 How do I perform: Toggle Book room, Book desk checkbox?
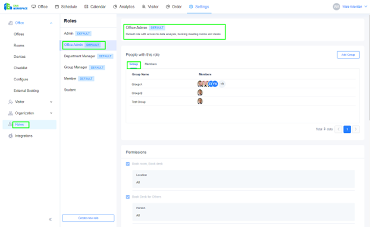(x=128, y=164)
